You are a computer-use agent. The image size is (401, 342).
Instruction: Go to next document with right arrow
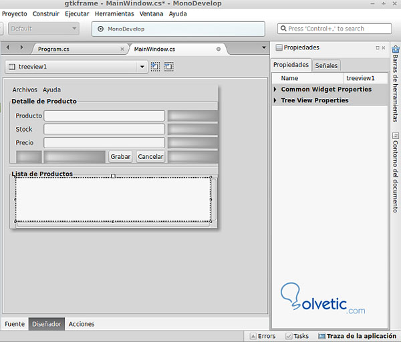[x=21, y=47]
